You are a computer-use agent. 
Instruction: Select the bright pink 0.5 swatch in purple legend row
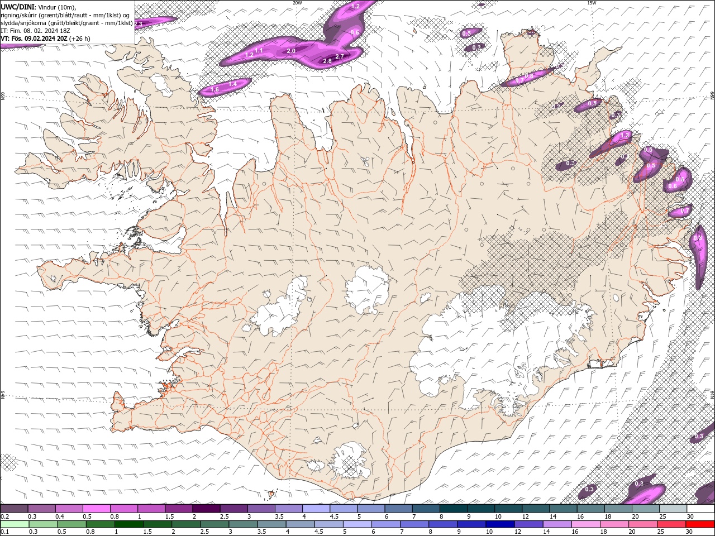coord(96,509)
